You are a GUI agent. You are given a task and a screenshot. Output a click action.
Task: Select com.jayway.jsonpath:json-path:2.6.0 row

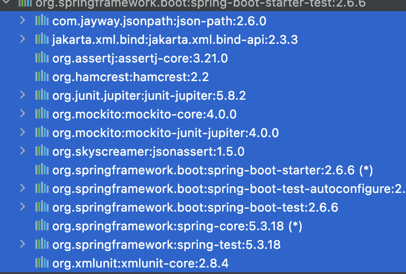pyautogui.click(x=203, y=21)
